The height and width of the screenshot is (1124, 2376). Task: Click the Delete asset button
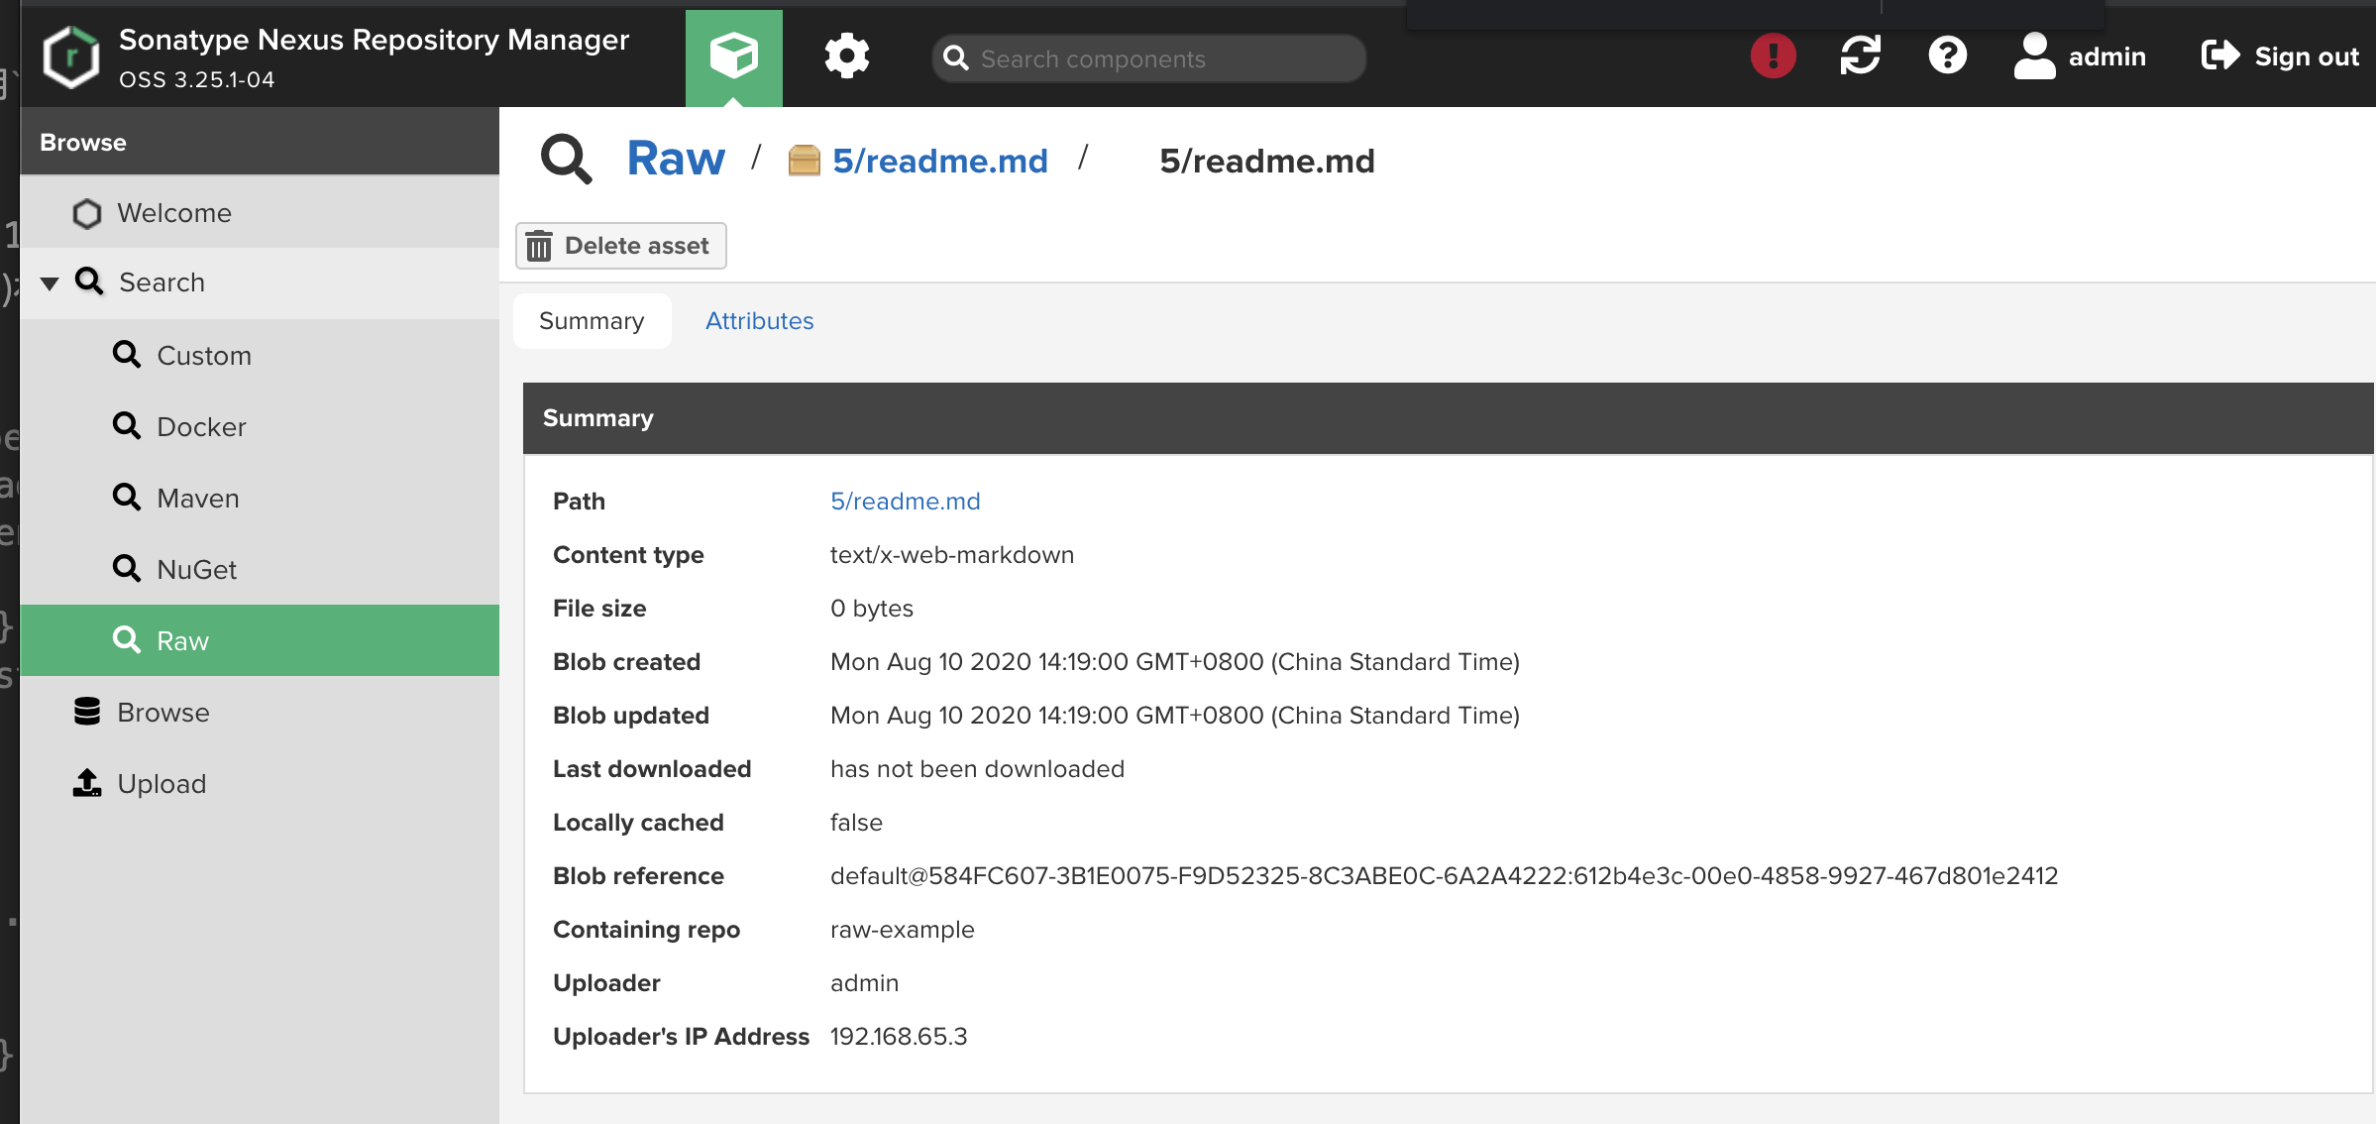[621, 246]
